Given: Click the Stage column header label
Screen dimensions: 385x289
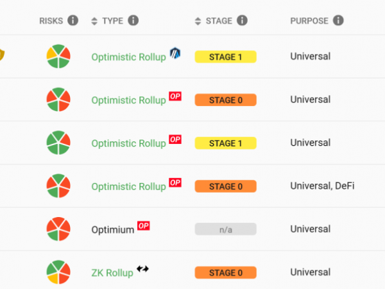Looking at the screenshot, I should pyautogui.click(x=219, y=21).
